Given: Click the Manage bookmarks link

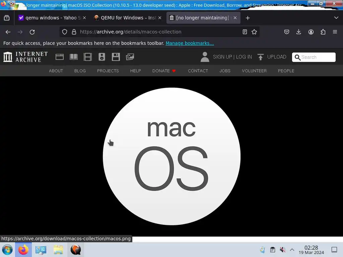Looking at the screenshot, I should (190, 43).
